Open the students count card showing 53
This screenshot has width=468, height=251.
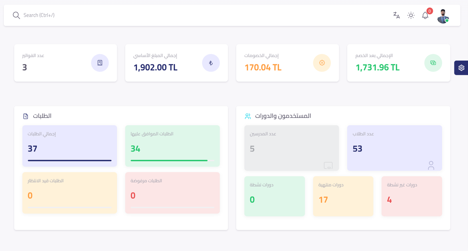pos(394,148)
